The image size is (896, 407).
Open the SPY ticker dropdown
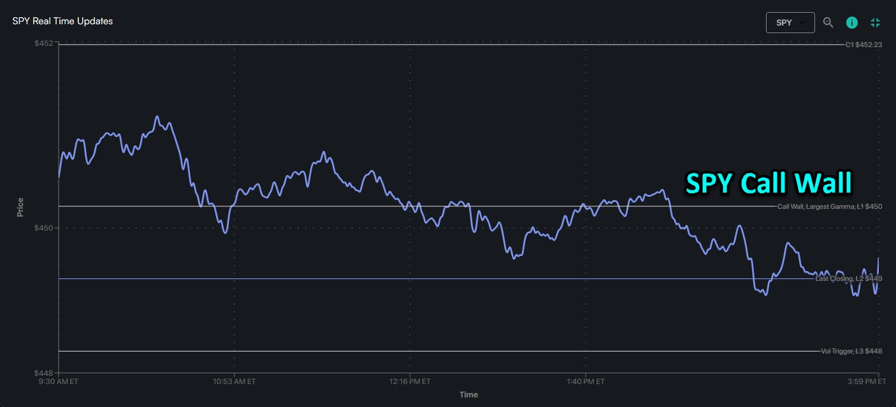click(x=790, y=22)
